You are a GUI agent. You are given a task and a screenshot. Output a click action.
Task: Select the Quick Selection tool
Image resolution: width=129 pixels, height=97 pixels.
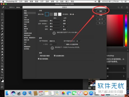tap(2, 23)
